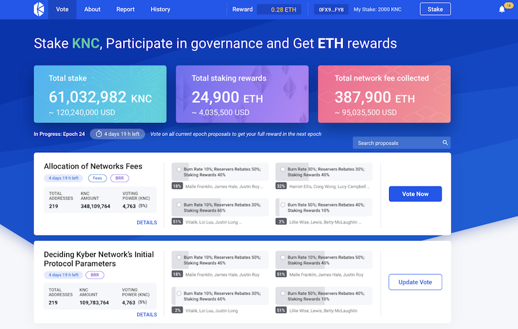This screenshot has height=329, width=518.
Task: Click the epoch countdown timer icon
Action: (x=98, y=134)
